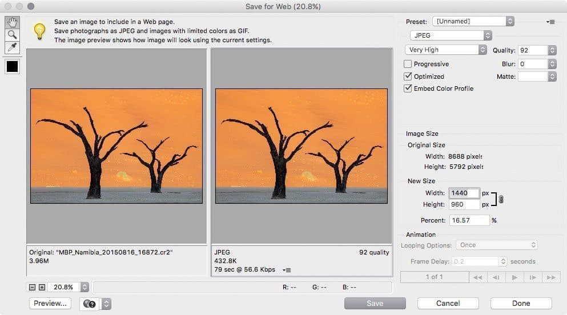Click the constrain proportions chain link icon
Image resolution: width=567 pixels, height=315 pixels.
(x=501, y=199)
